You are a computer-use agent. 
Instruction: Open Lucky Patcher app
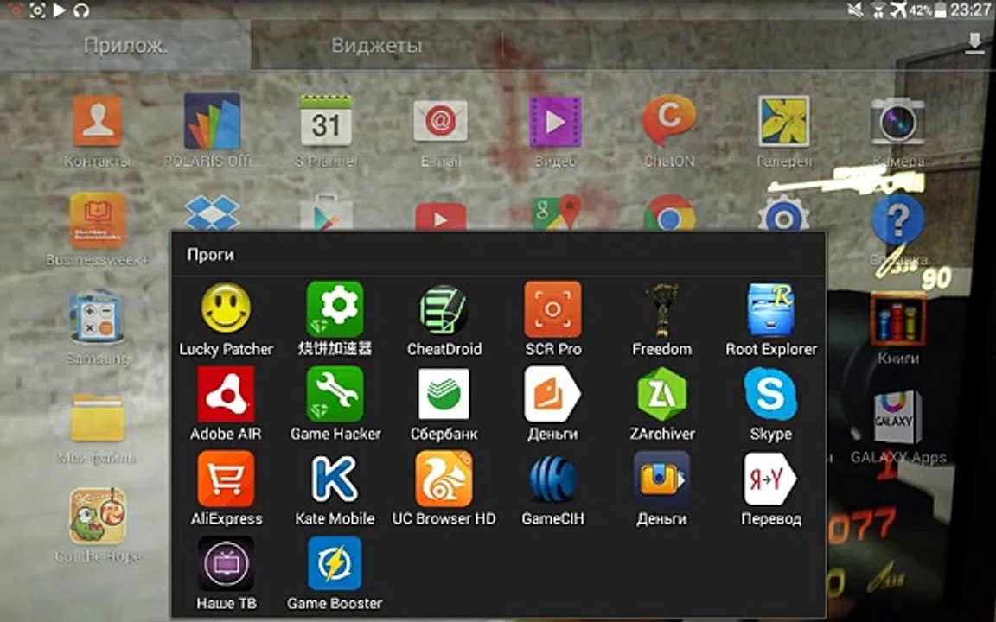coord(226,309)
